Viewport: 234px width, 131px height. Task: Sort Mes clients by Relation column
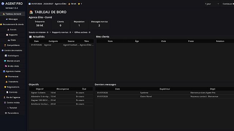220,41
